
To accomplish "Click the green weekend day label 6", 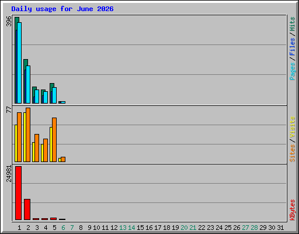I will pyautogui.click(x=63, y=228).
